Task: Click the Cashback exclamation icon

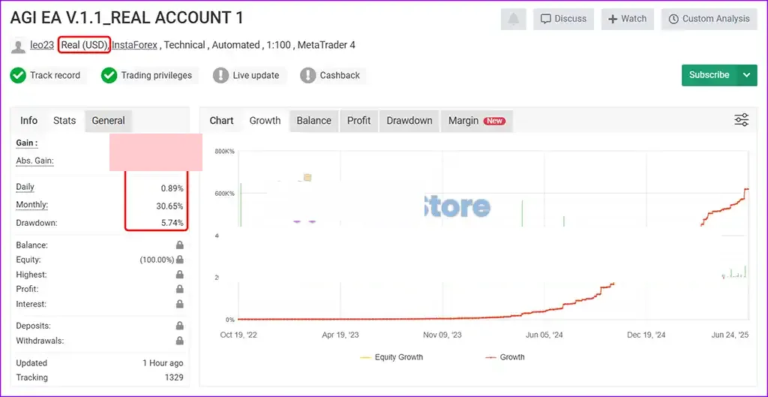Action: pyautogui.click(x=307, y=76)
